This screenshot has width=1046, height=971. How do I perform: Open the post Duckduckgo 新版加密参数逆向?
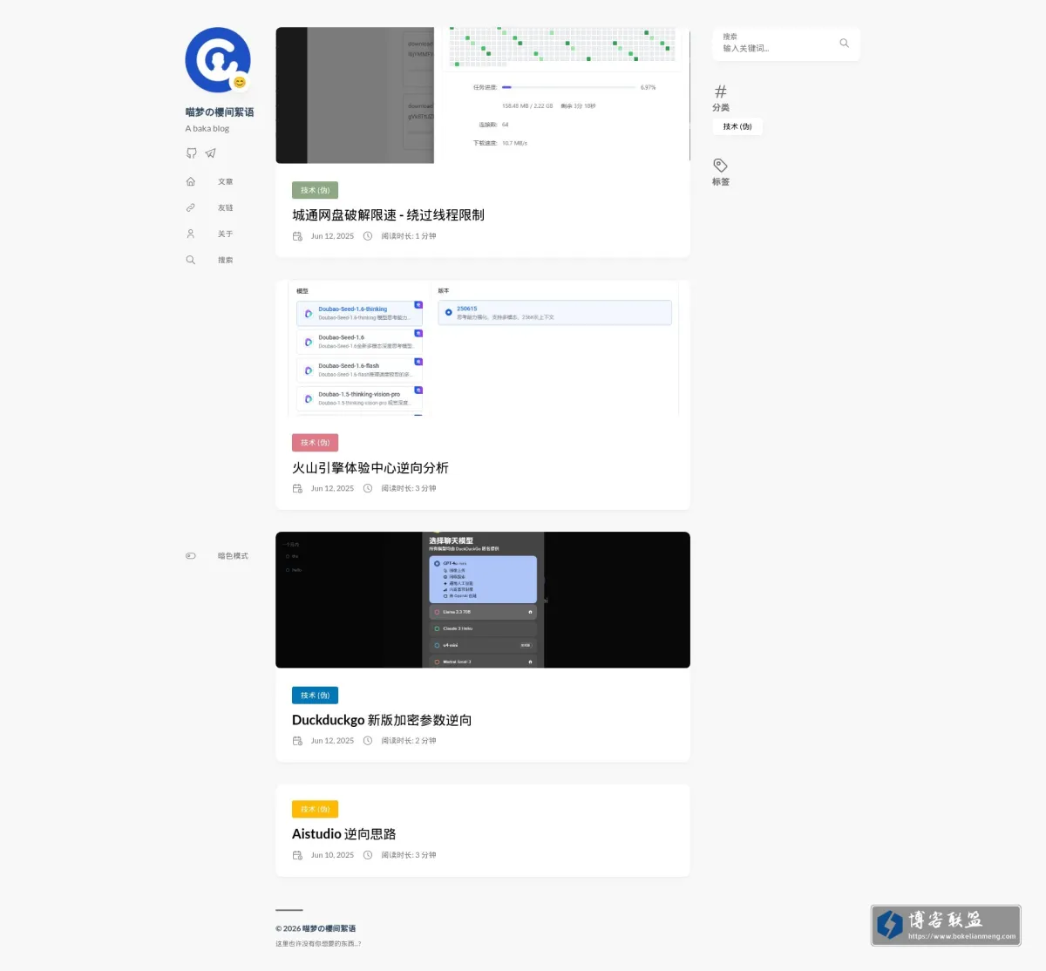pos(382,720)
